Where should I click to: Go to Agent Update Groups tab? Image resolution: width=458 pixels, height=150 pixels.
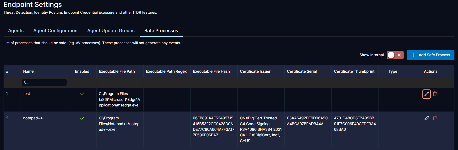[111, 31]
